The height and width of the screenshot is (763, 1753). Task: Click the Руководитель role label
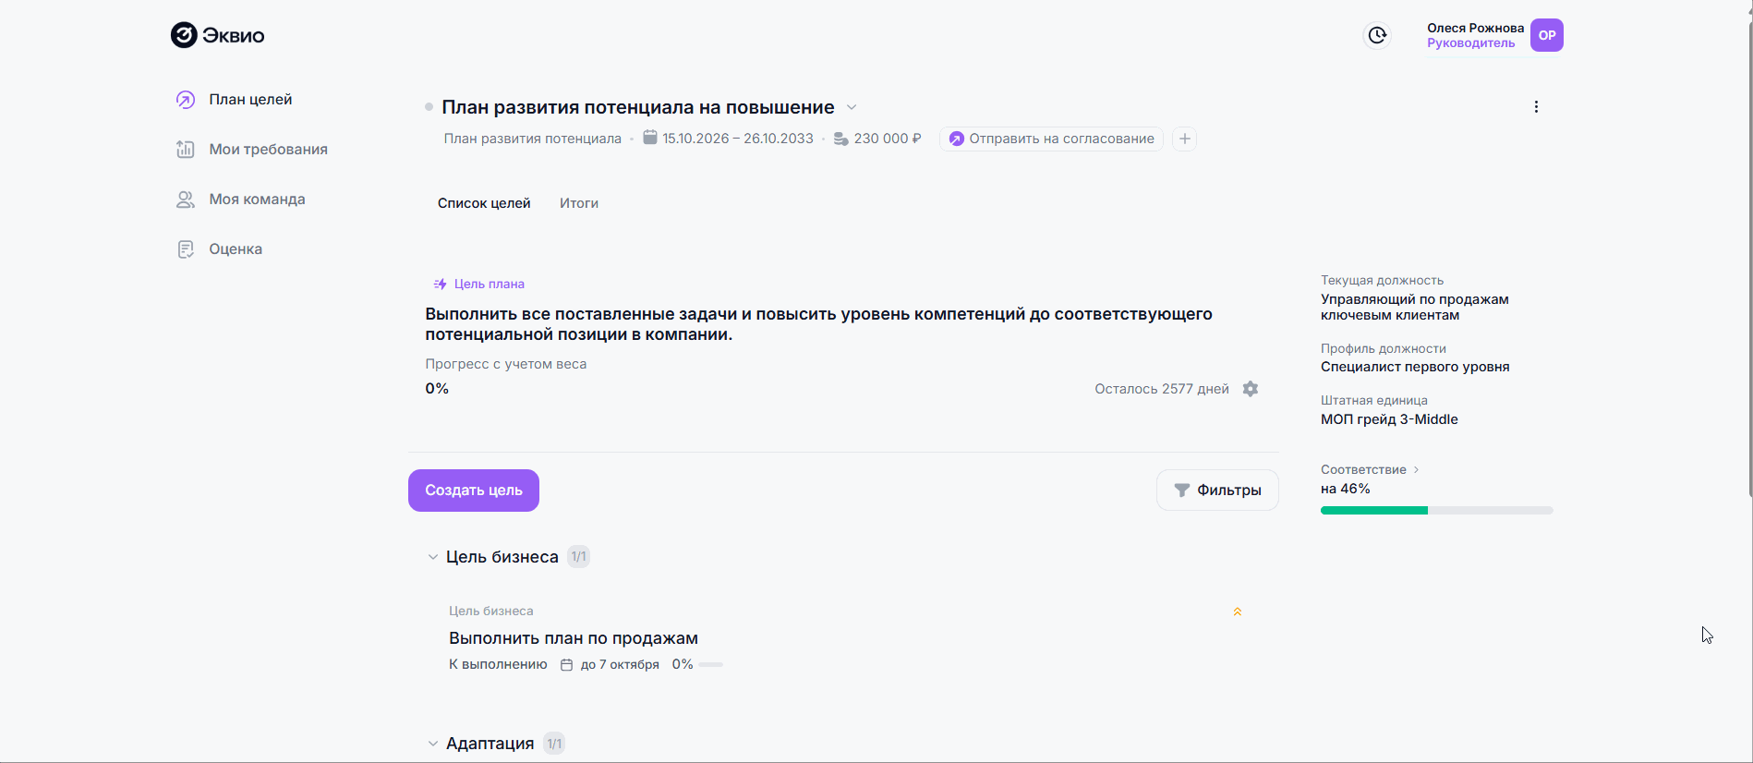1471,43
